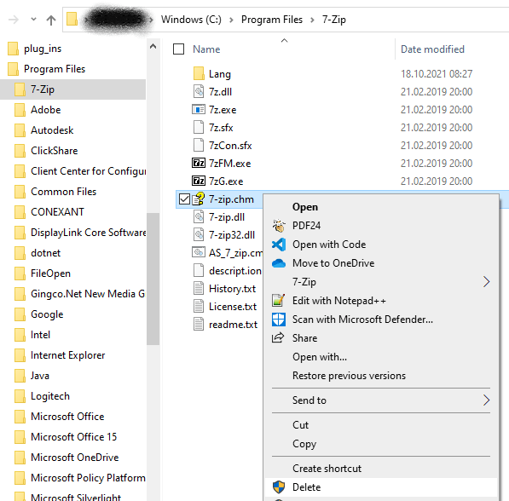Image resolution: width=509 pixels, height=501 pixels.
Task: Click 7-Zip breadcrumb in address bar
Action: [x=333, y=20]
